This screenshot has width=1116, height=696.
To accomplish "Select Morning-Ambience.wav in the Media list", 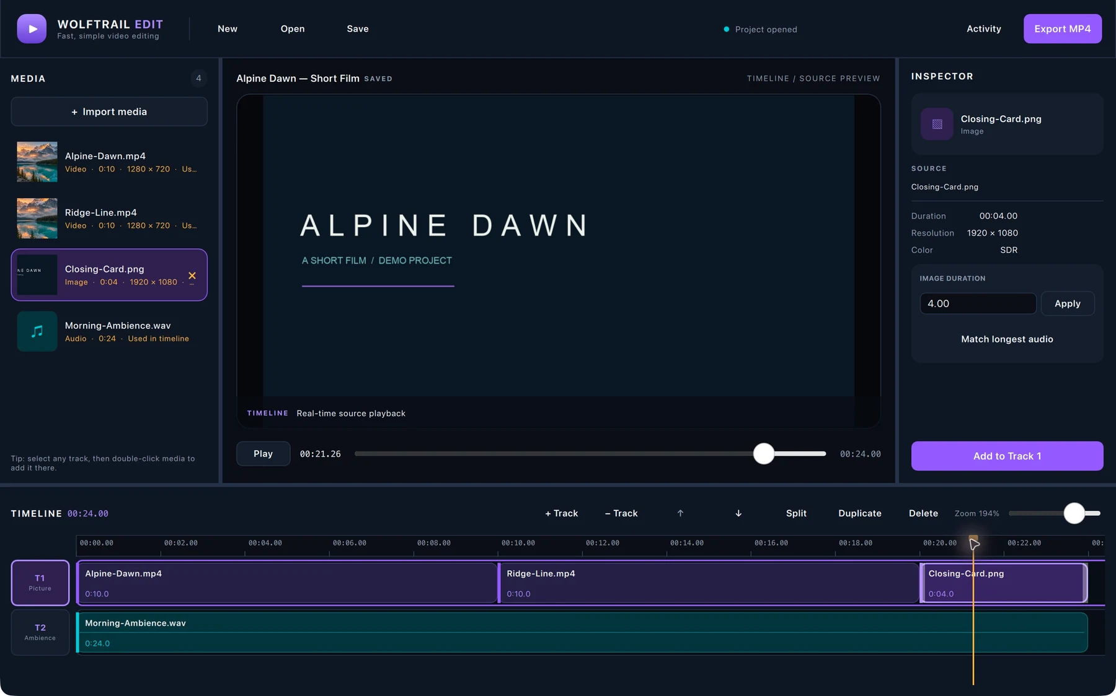I will click(109, 331).
